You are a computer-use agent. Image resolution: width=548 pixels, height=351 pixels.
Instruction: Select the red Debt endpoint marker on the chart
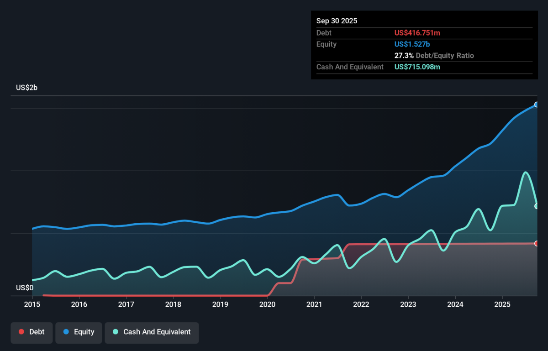point(535,243)
